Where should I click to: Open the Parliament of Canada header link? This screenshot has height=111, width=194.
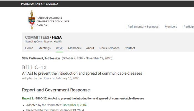(x=40, y=4)
